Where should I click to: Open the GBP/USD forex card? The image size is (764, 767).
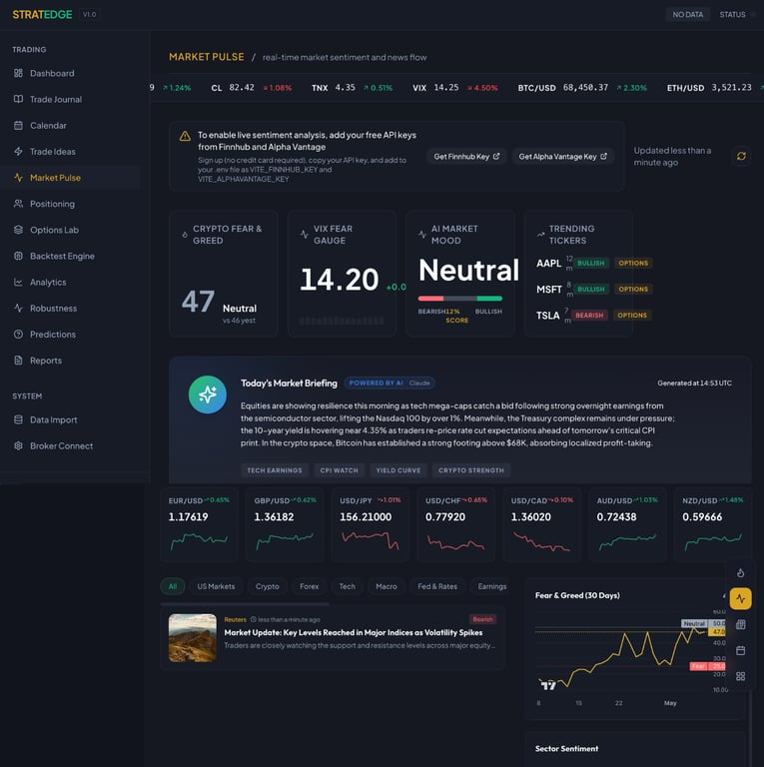[285, 524]
